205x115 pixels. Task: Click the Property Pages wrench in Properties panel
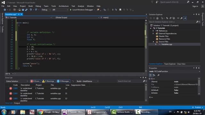pyautogui.click(x=159, y=75)
